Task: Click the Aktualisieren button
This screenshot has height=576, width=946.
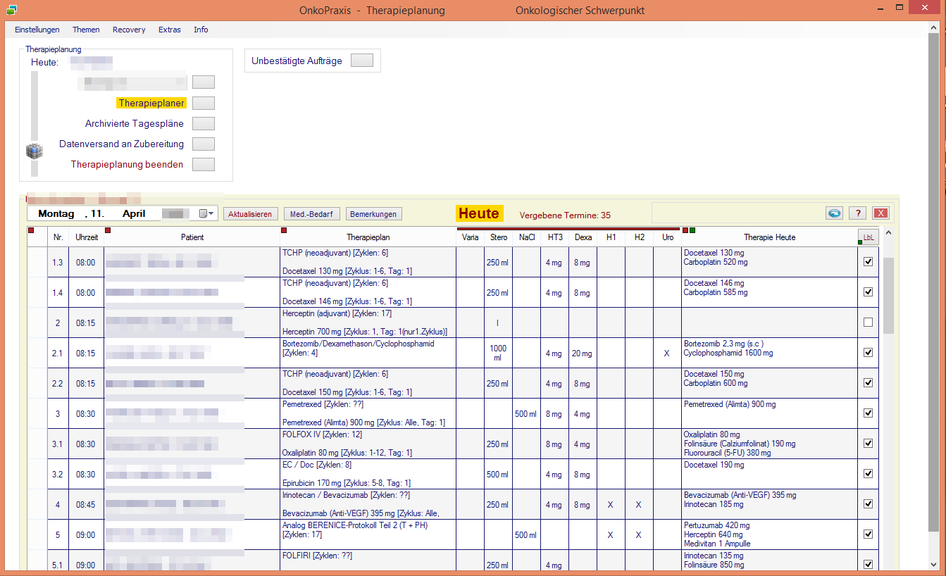Action: click(251, 213)
